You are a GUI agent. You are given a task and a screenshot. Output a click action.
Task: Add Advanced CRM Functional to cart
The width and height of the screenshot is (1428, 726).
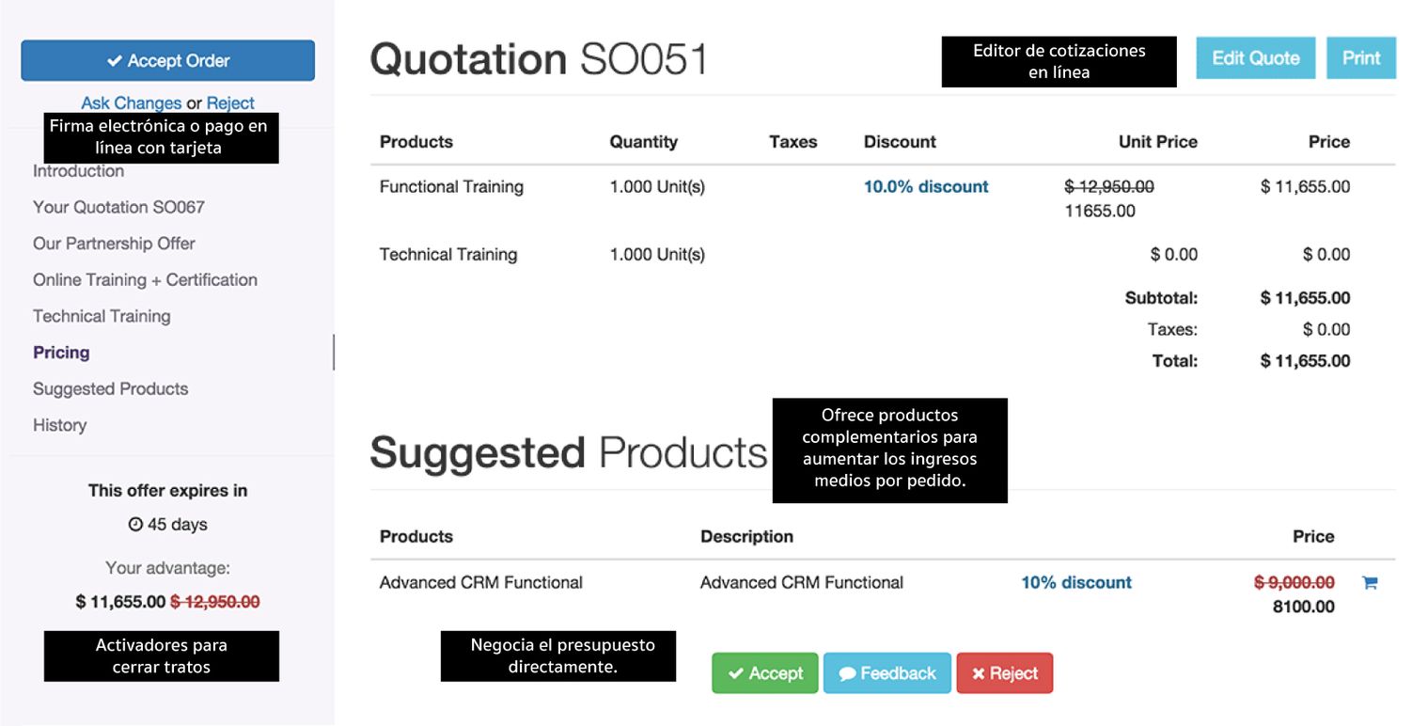(x=1370, y=583)
